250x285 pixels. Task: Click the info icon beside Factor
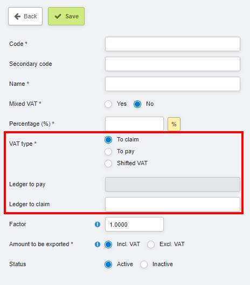[x=98, y=225]
